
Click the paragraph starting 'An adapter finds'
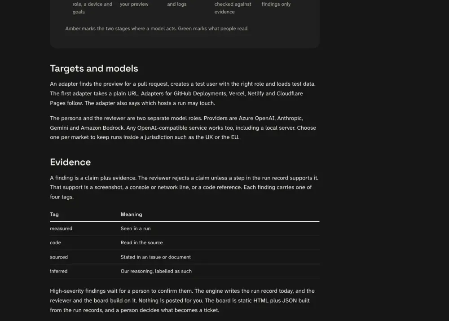click(183, 93)
